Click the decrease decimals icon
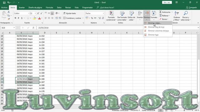The image size is (200, 112). pyautogui.click(x=103, y=18)
